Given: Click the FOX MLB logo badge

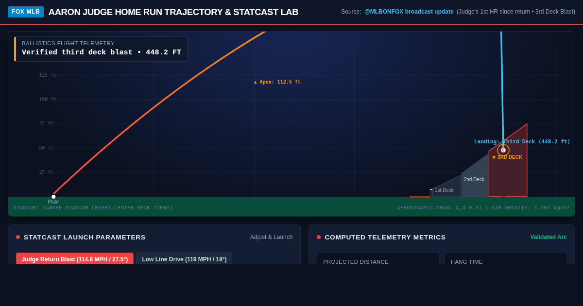Looking at the screenshot, I should [26, 12].
